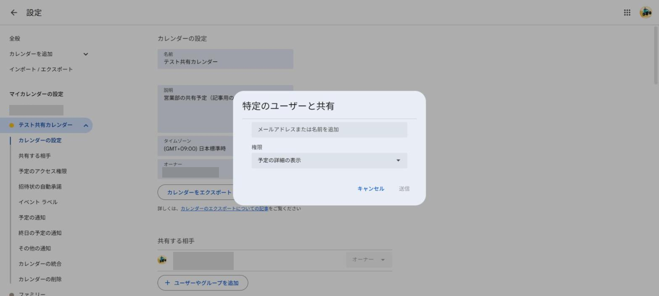Select カレンダーの削除 in the sidebar
The width and height of the screenshot is (659, 296).
40,279
